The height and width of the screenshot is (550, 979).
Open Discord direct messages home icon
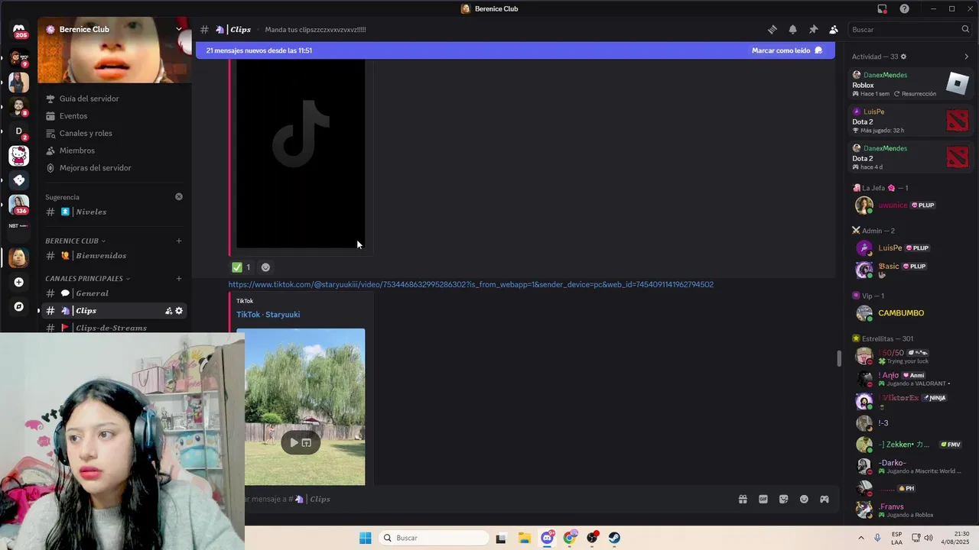pyautogui.click(x=19, y=30)
